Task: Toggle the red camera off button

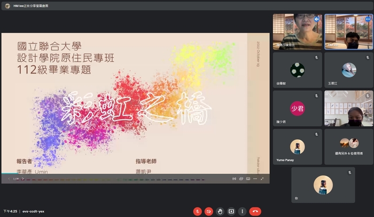Action: coord(209,211)
